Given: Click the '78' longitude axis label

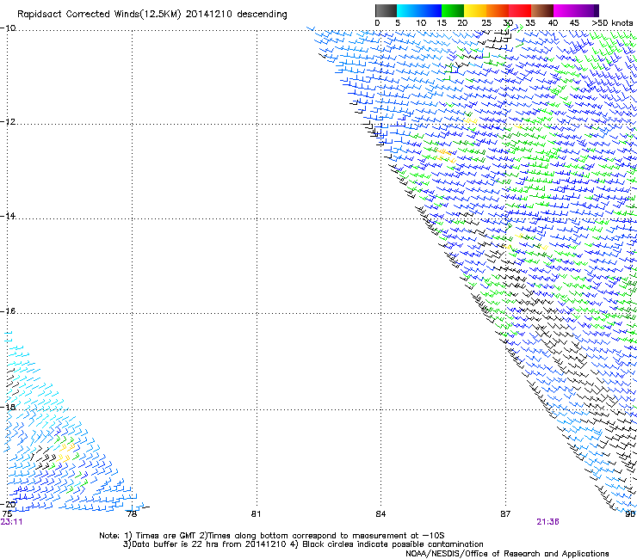Looking at the screenshot, I should point(132,514).
